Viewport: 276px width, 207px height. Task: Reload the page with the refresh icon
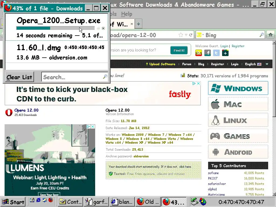tap(191, 35)
